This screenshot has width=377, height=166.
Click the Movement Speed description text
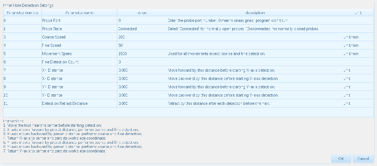pos(216,54)
